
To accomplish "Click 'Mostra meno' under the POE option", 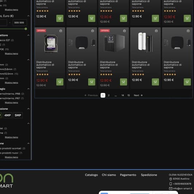I will (11, 54).
